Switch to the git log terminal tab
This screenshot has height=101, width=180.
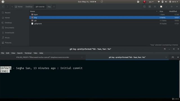point(127,57)
